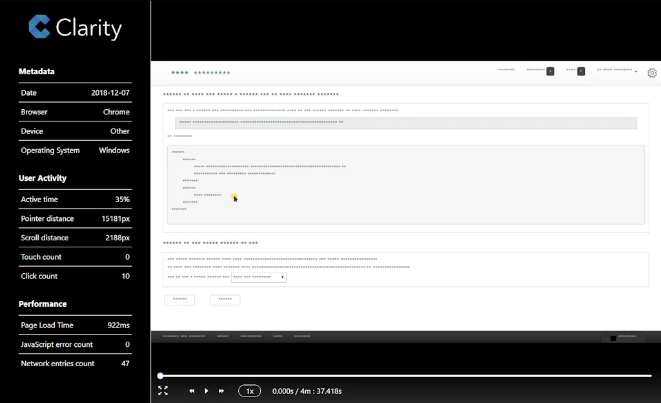
Task: Click midway along the playback timeline slider
Action: point(405,375)
